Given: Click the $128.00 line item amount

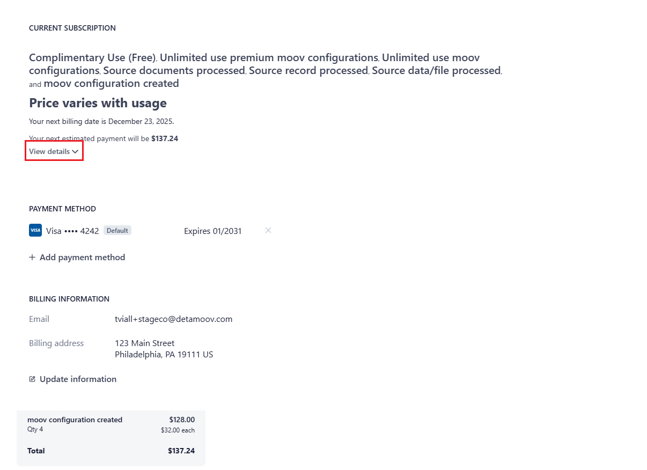Looking at the screenshot, I should click(x=182, y=420).
